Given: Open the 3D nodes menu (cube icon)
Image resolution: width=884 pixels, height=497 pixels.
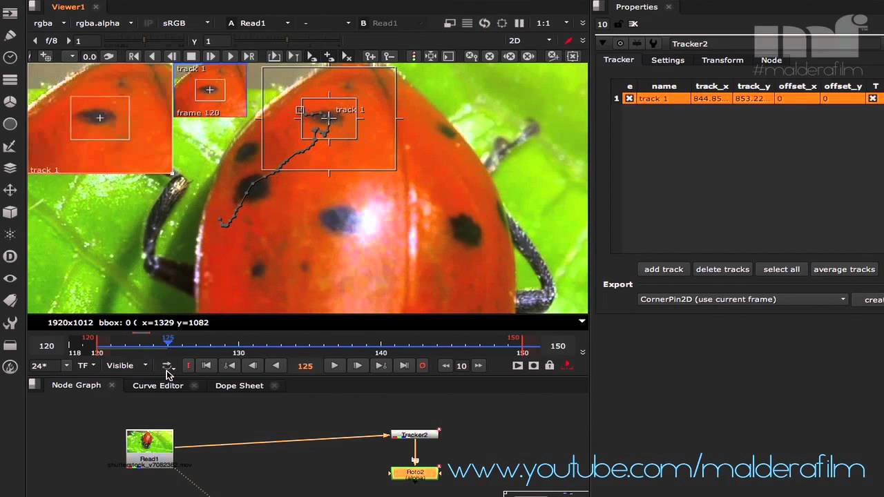Looking at the screenshot, I should tap(10, 212).
